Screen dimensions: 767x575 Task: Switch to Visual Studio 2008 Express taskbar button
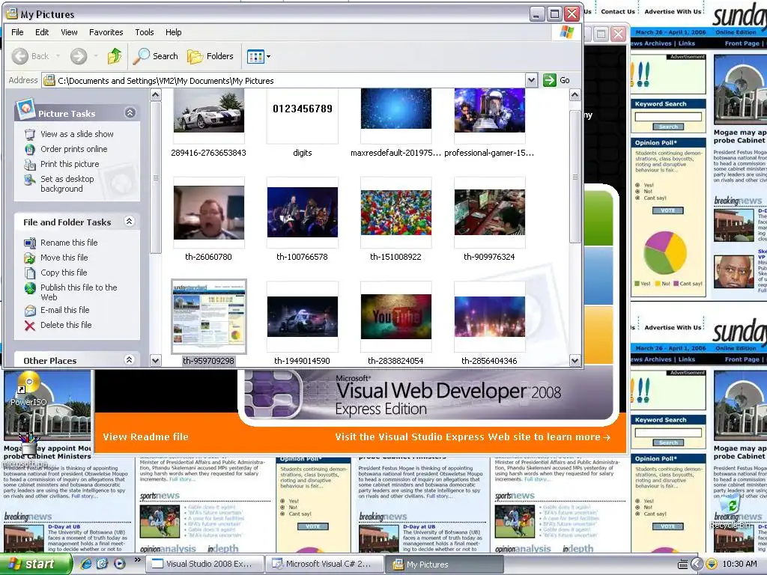(204, 565)
